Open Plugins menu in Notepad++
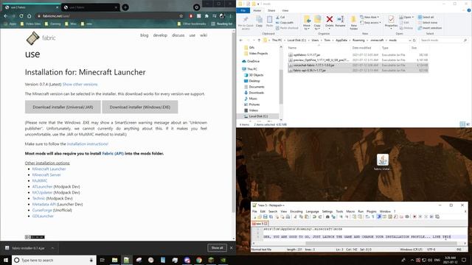 click(x=372, y=211)
